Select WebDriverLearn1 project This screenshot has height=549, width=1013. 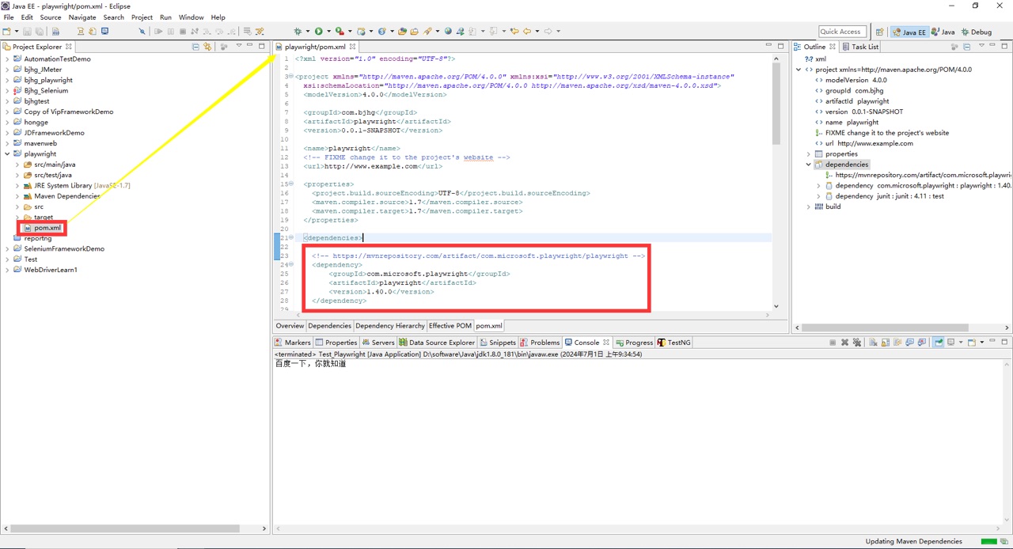coord(50,270)
